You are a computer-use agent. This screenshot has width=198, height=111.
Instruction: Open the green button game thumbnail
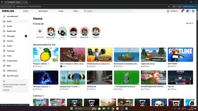pos(127,77)
